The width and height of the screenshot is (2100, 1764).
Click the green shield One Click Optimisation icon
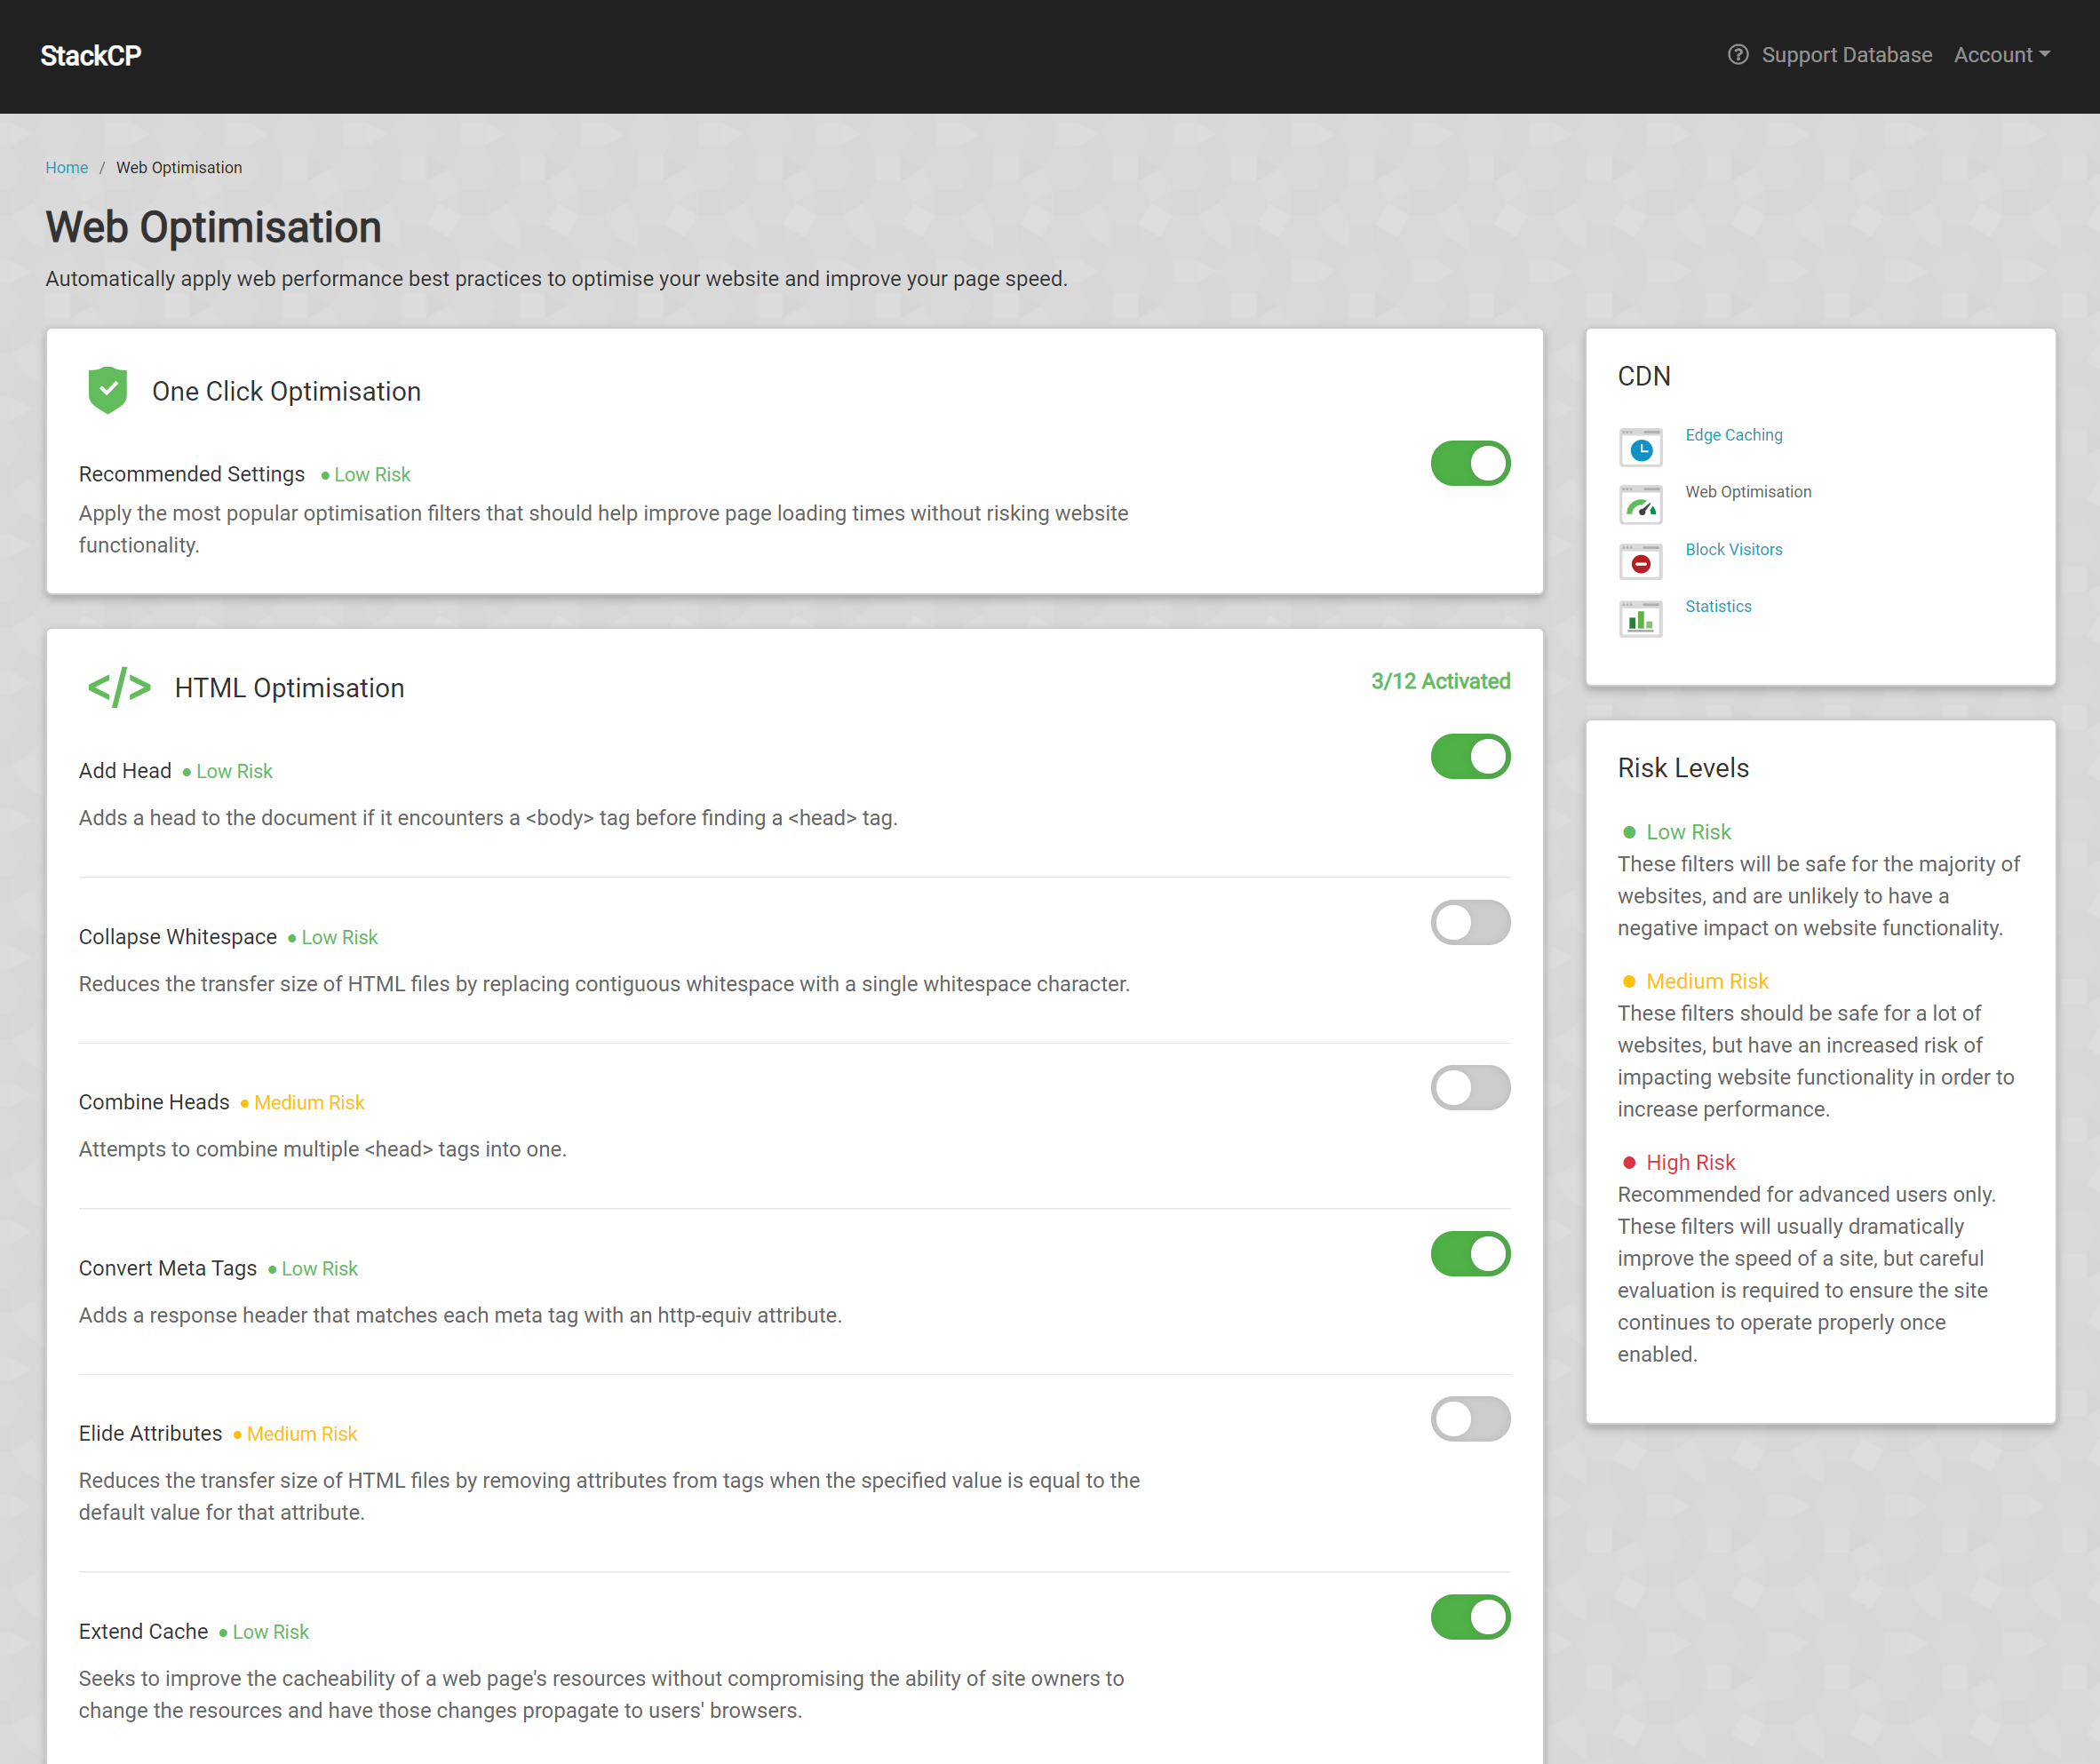[108, 390]
